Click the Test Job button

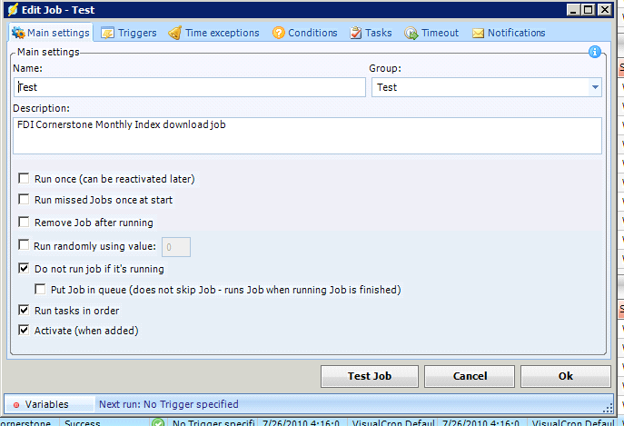click(370, 376)
